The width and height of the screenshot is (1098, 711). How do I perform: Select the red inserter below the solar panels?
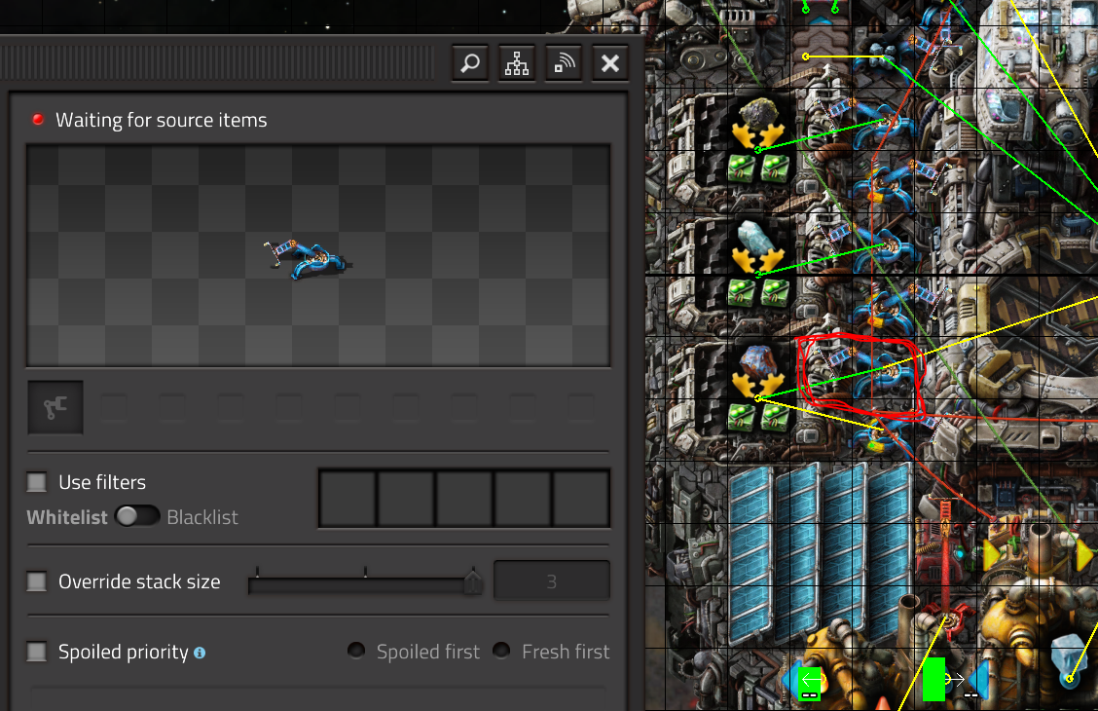[945, 568]
